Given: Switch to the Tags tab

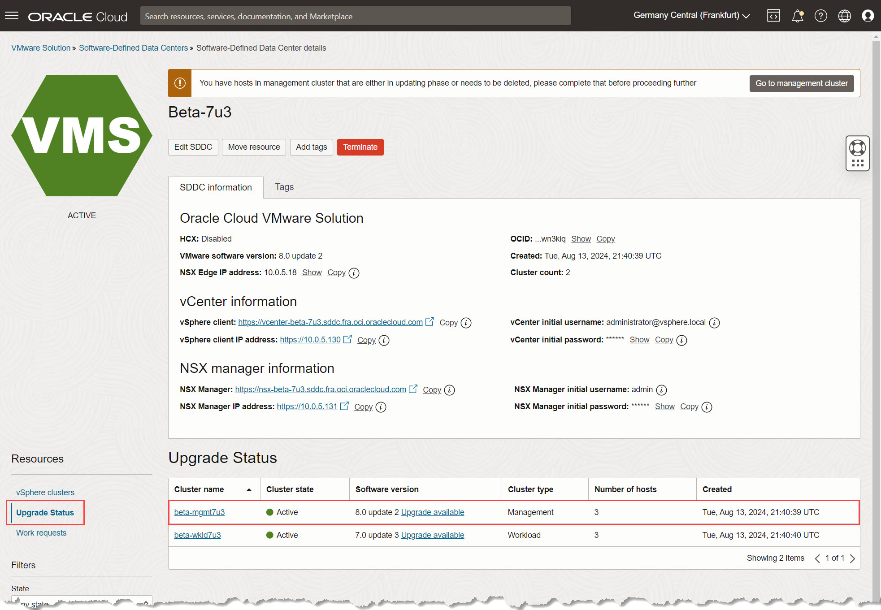Looking at the screenshot, I should pyautogui.click(x=284, y=187).
